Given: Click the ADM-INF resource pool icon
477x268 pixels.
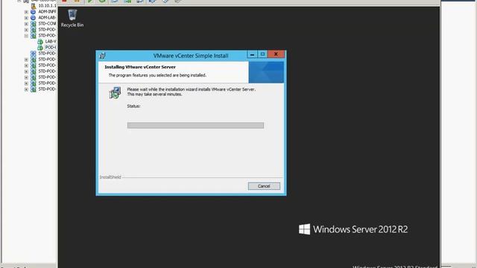Looking at the screenshot, I should click(33, 12).
